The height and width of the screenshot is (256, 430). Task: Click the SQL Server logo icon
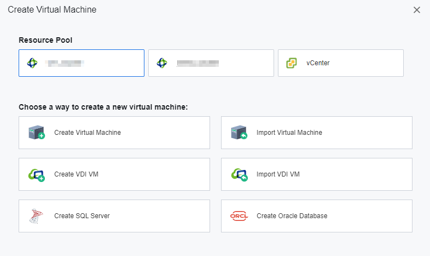tap(36, 216)
